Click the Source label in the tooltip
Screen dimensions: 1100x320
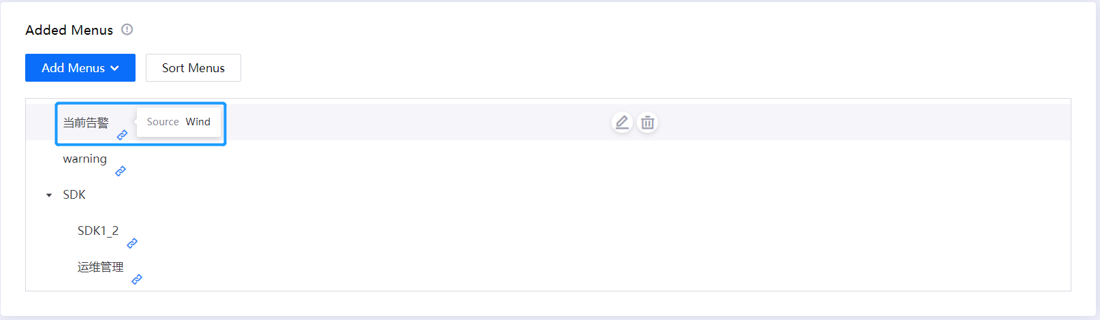(163, 122)
